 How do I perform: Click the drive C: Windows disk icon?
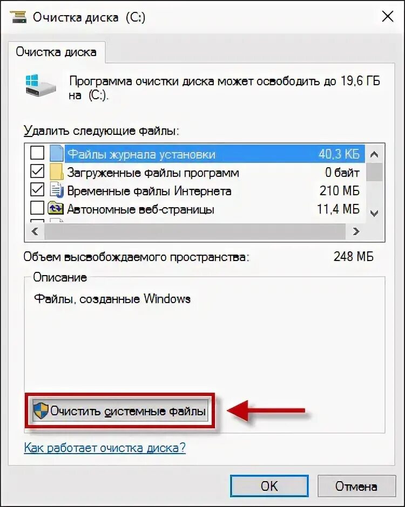click(40, 85)
